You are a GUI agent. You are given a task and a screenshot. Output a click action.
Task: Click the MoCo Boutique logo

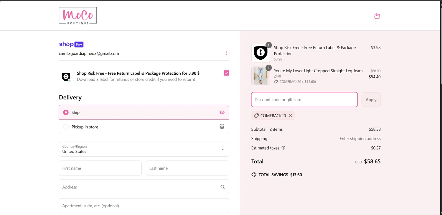click(78, 16)
